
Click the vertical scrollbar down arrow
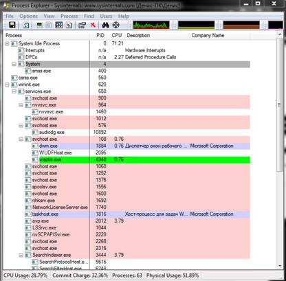point(280,266)
